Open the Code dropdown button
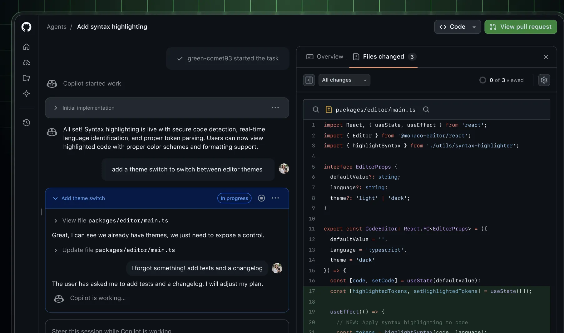Image resolution: width=564 pixels, height=333 pixels. tap(457, 27)
